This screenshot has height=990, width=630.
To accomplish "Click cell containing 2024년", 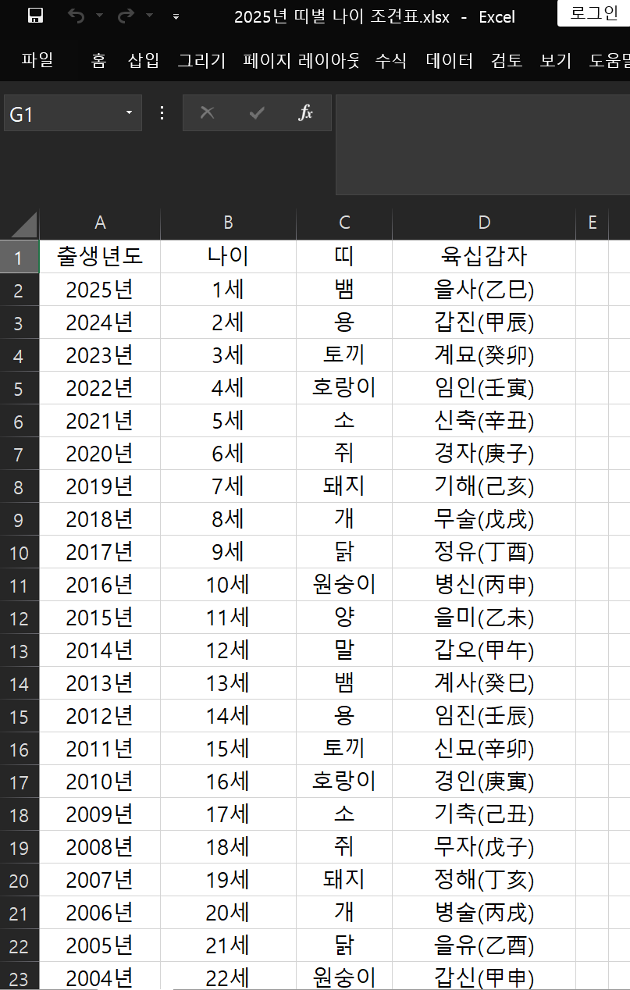I will [100, 322].
